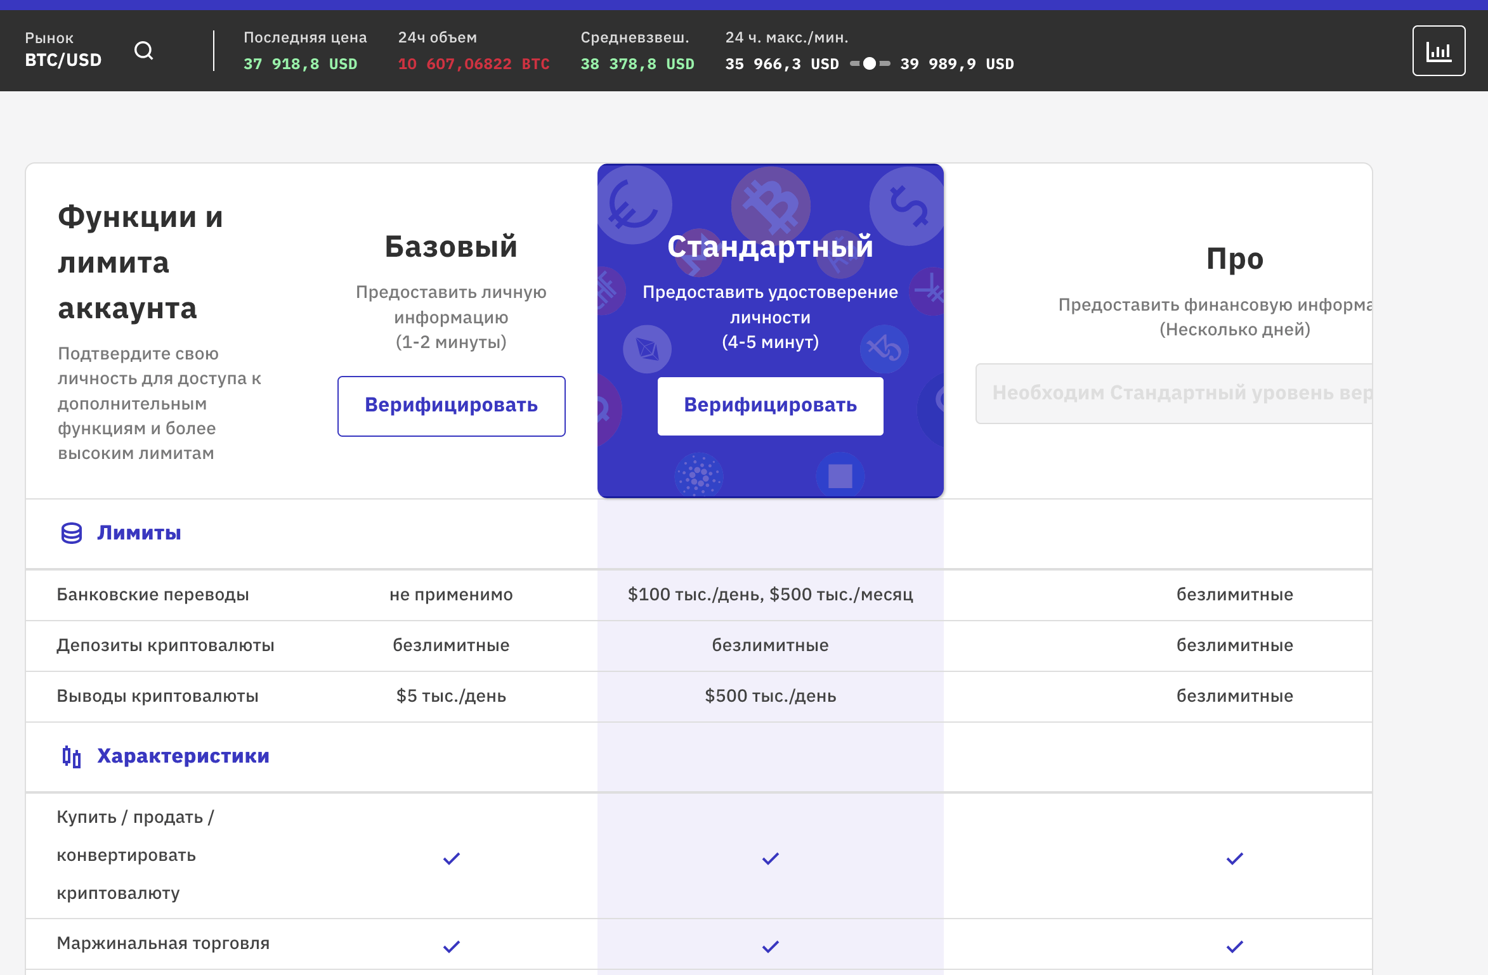The width and height of the screenshot is (1488, 975).
Task: Click the market search magnifier icon
Action: click(x=144, y=50)
